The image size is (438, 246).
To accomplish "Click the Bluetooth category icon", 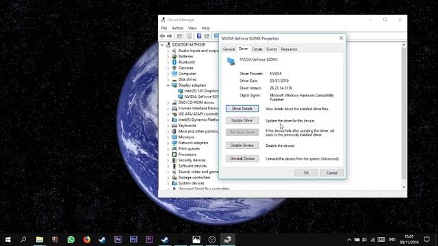I will (175, 62).
